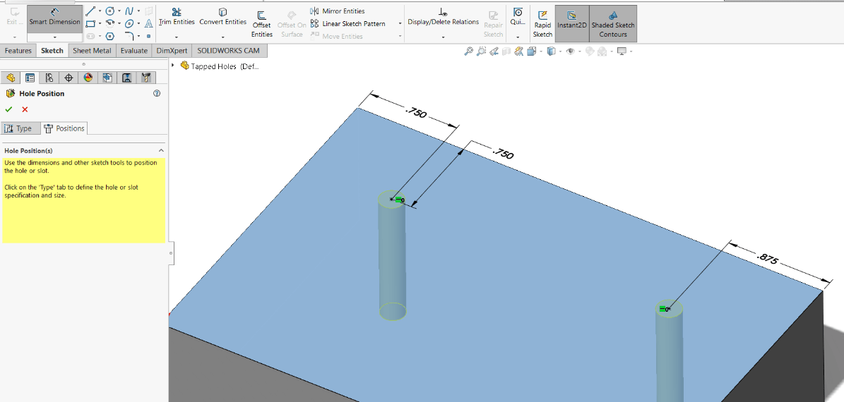
Task: Open View Settings monitor icon
Action: point(622,51)
